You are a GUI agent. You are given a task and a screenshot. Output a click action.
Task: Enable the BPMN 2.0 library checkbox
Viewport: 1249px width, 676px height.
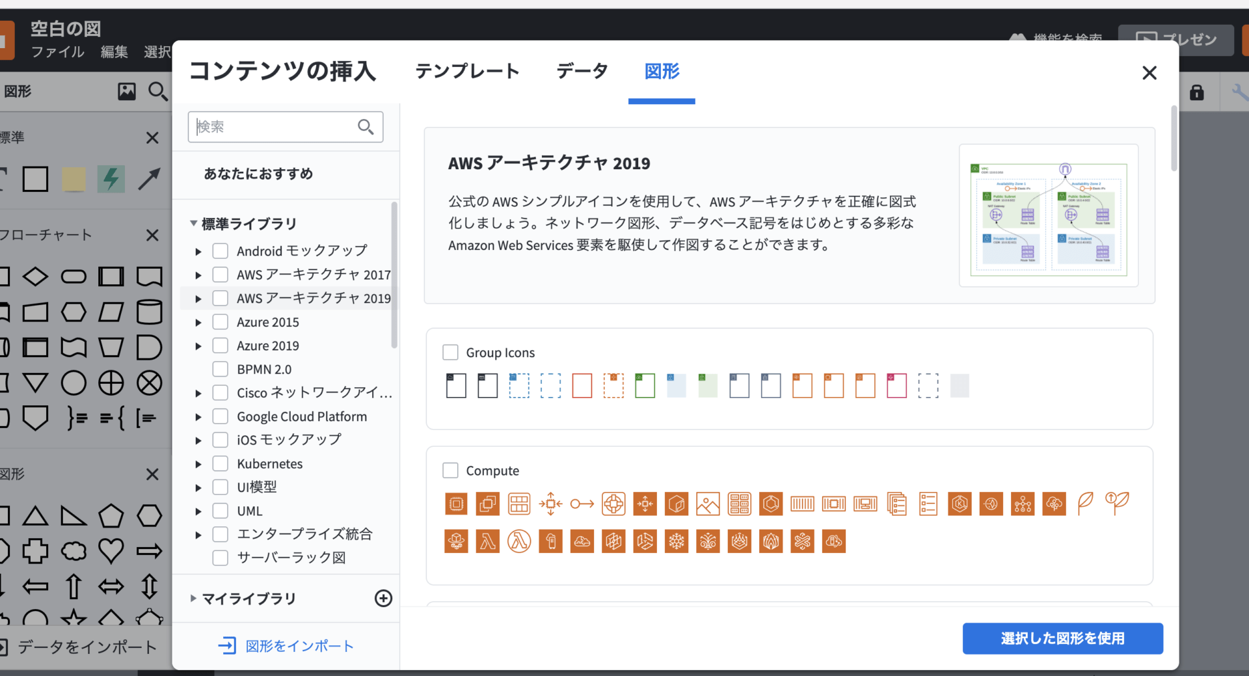coord(221,370)
